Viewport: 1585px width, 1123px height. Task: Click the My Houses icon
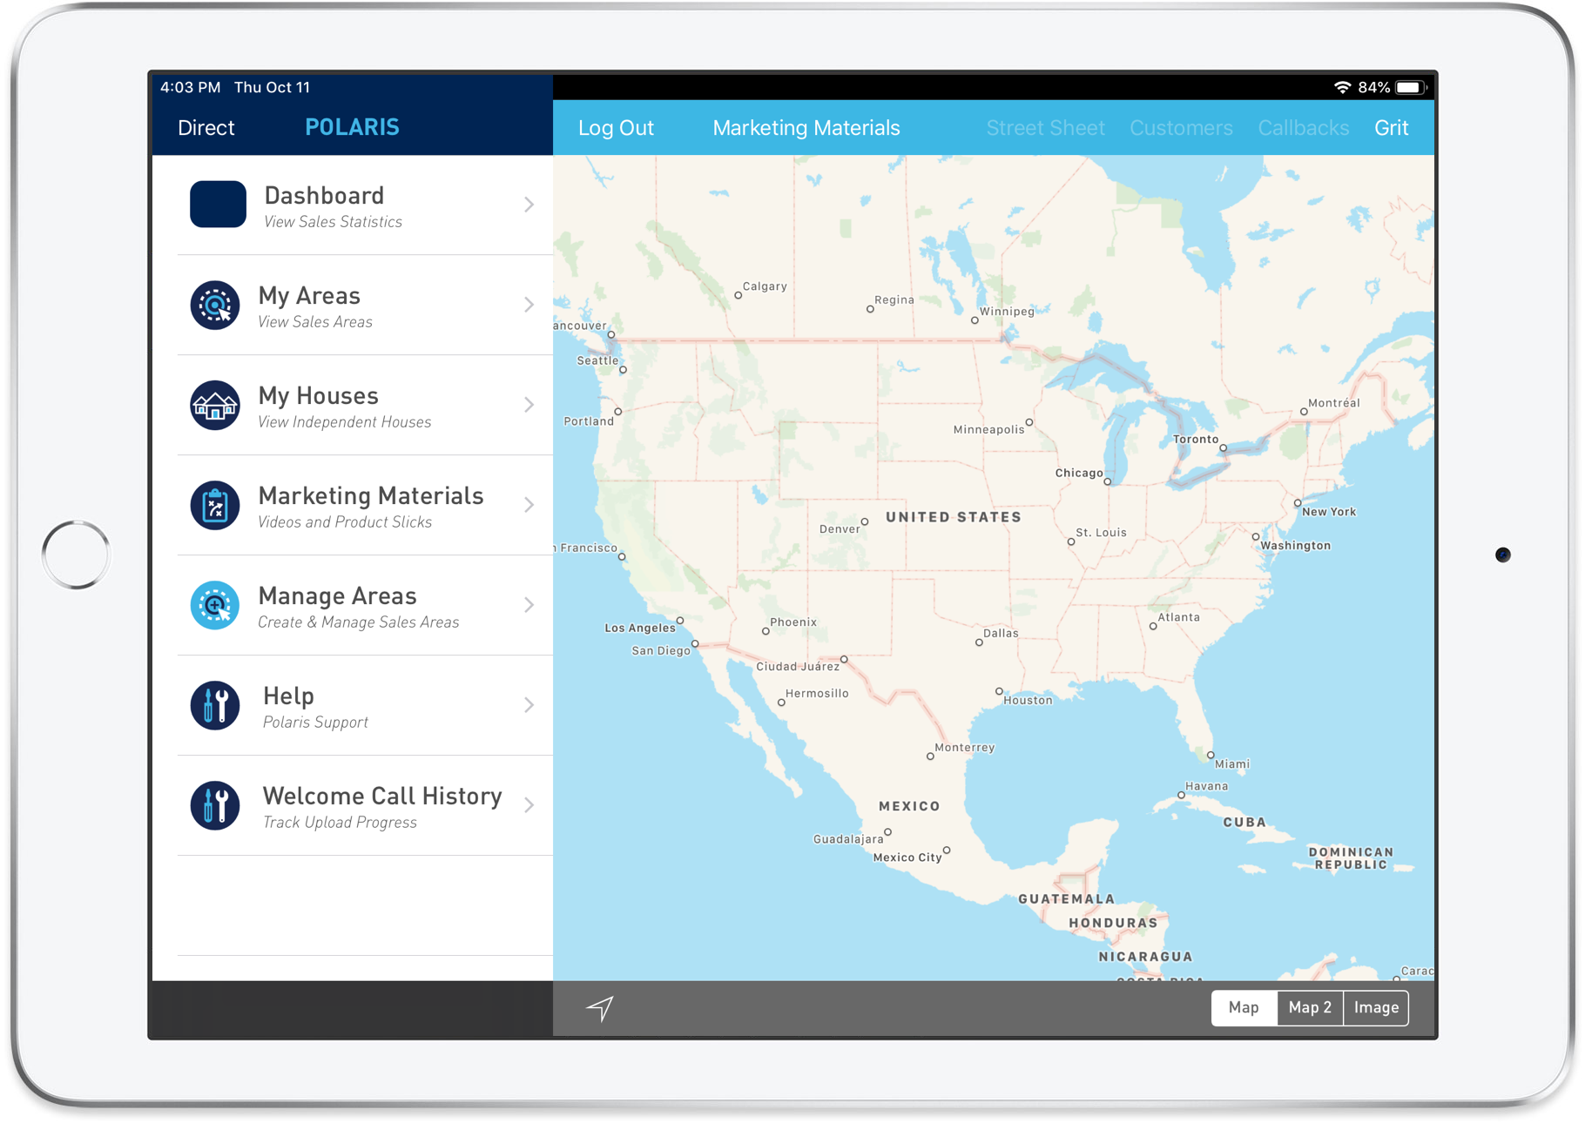point(215,406)
